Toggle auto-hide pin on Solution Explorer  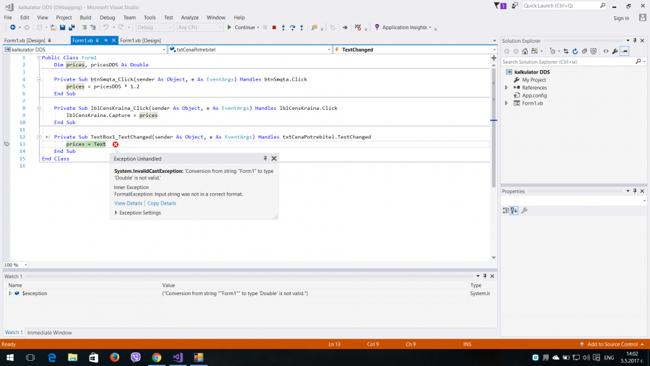tap(634, 40)
